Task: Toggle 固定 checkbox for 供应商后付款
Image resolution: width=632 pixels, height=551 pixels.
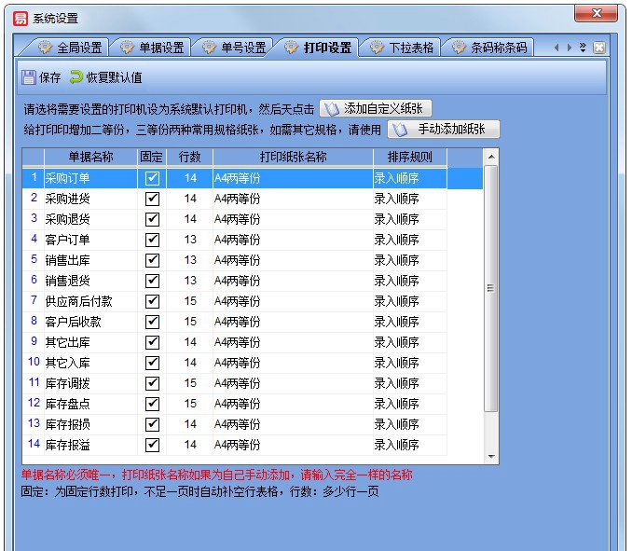Action: pos(152,301)
